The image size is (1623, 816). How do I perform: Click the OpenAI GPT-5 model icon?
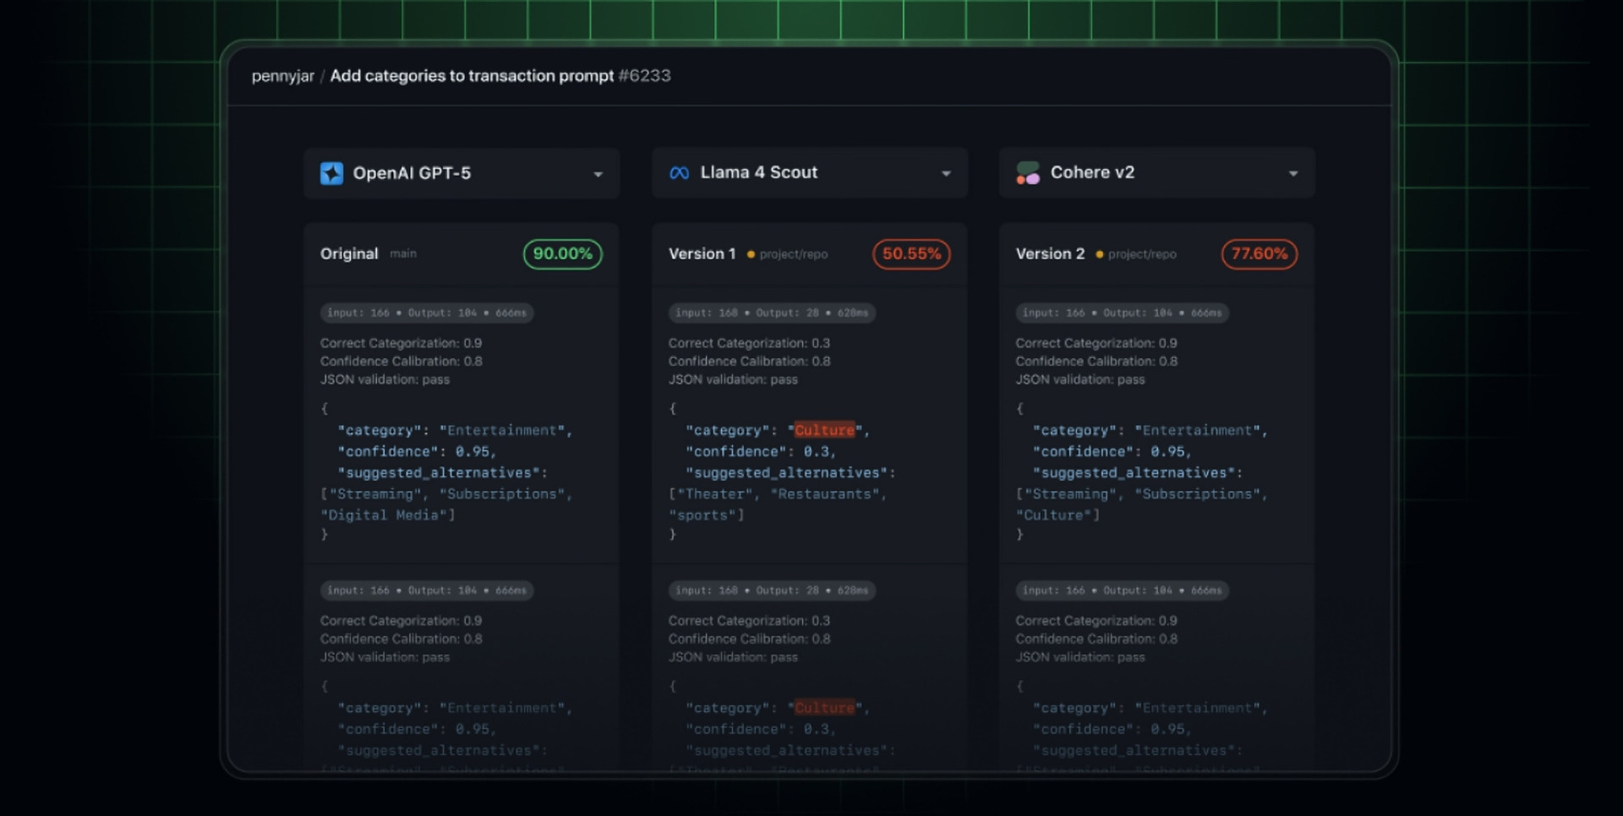(x=331, y=173)
